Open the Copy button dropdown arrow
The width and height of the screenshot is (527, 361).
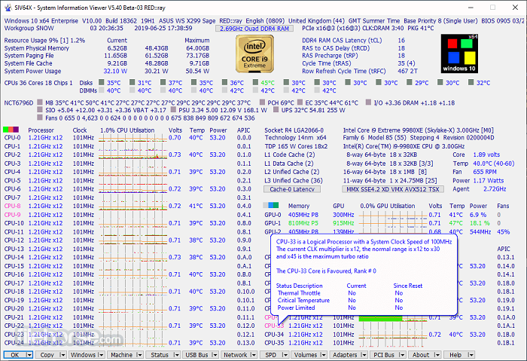(62, 355)
